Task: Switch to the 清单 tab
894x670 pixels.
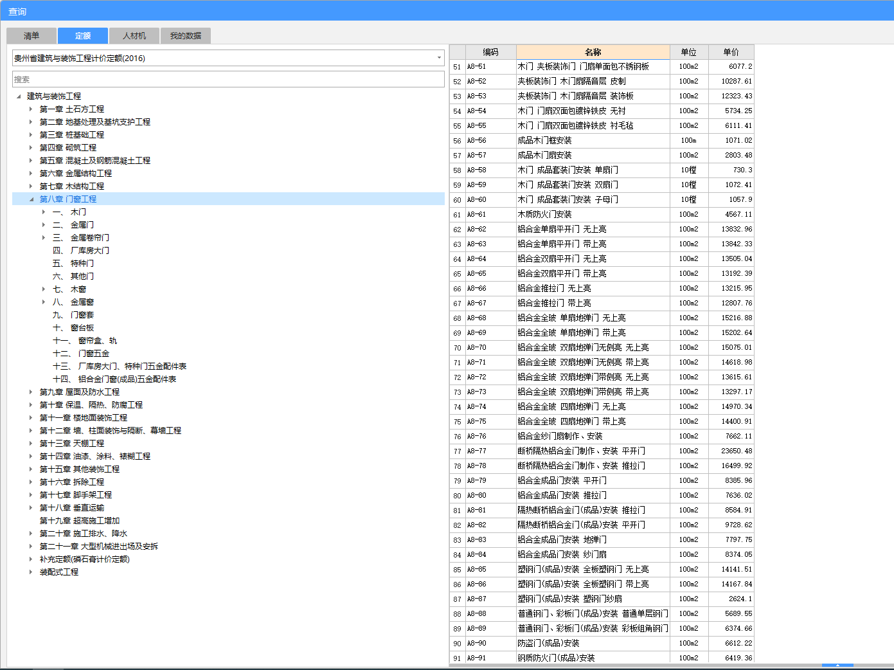Action: [x=31, y=36]
